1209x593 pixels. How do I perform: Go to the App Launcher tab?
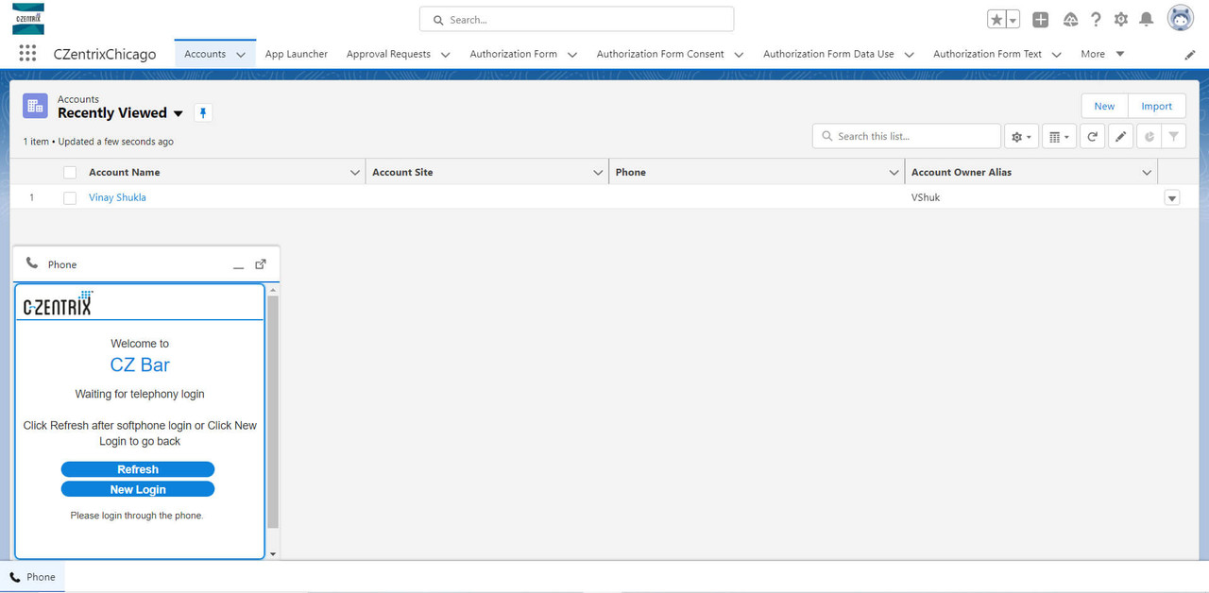click(x=297, y=54)
